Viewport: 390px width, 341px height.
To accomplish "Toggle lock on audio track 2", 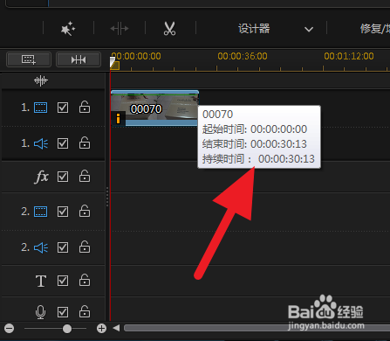I will point(85,247).
